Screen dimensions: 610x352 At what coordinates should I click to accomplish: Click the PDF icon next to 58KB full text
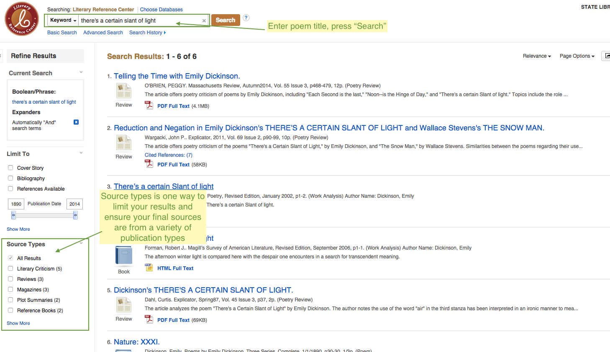[x=149, y=164]
